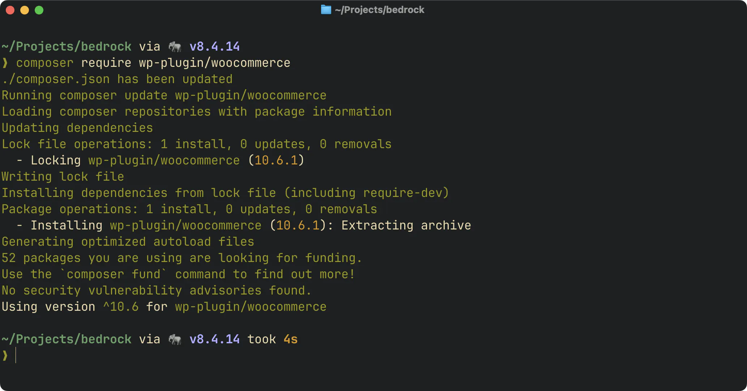
Task: Click the 'Package operations' line
Action: click(x=189, y=209)
